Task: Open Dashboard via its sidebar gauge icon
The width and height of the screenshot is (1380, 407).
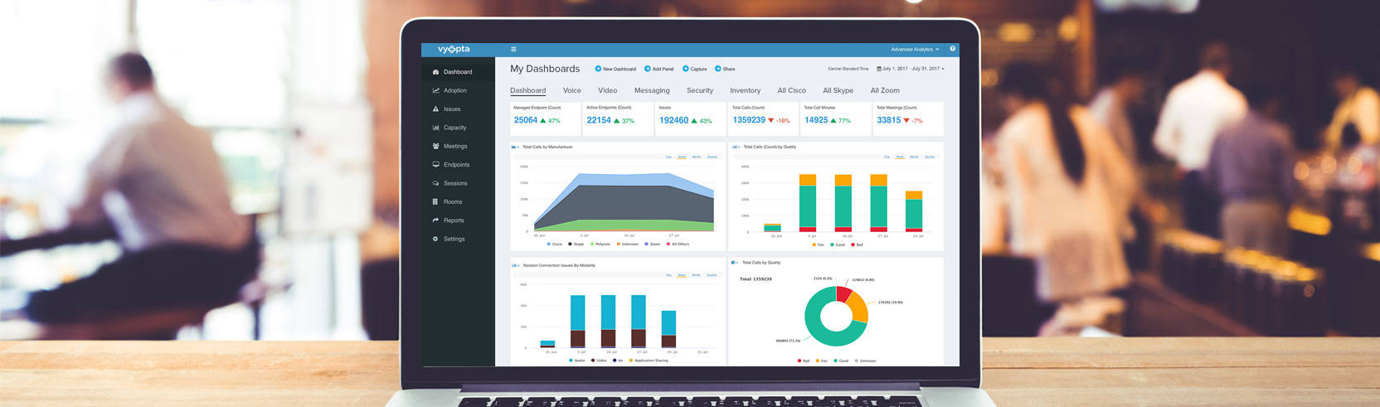Action: [x=436, y=72]
